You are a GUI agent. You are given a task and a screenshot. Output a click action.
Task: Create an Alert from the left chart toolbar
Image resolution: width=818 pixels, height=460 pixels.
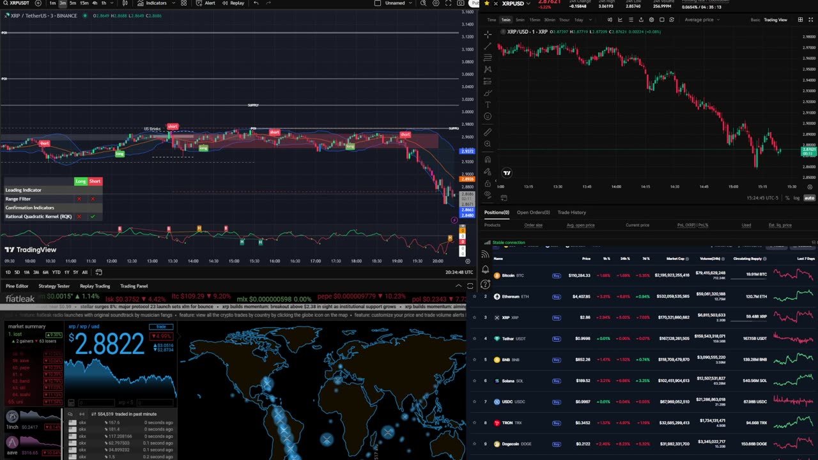[205, 3]
